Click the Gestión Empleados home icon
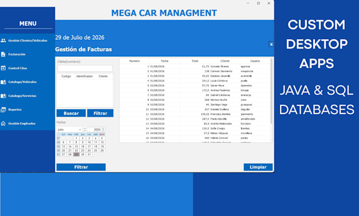359x216 pixels. coord(3,124)
